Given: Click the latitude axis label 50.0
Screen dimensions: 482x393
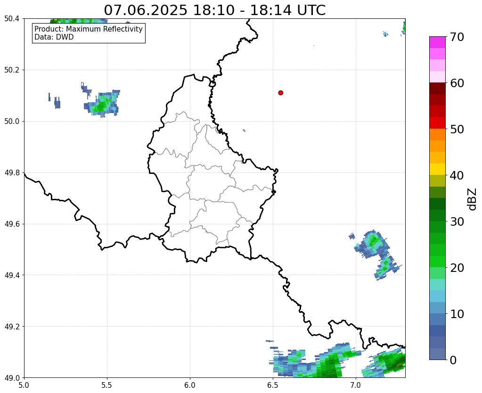Looking at the screenshot, I should pos(12,122).
